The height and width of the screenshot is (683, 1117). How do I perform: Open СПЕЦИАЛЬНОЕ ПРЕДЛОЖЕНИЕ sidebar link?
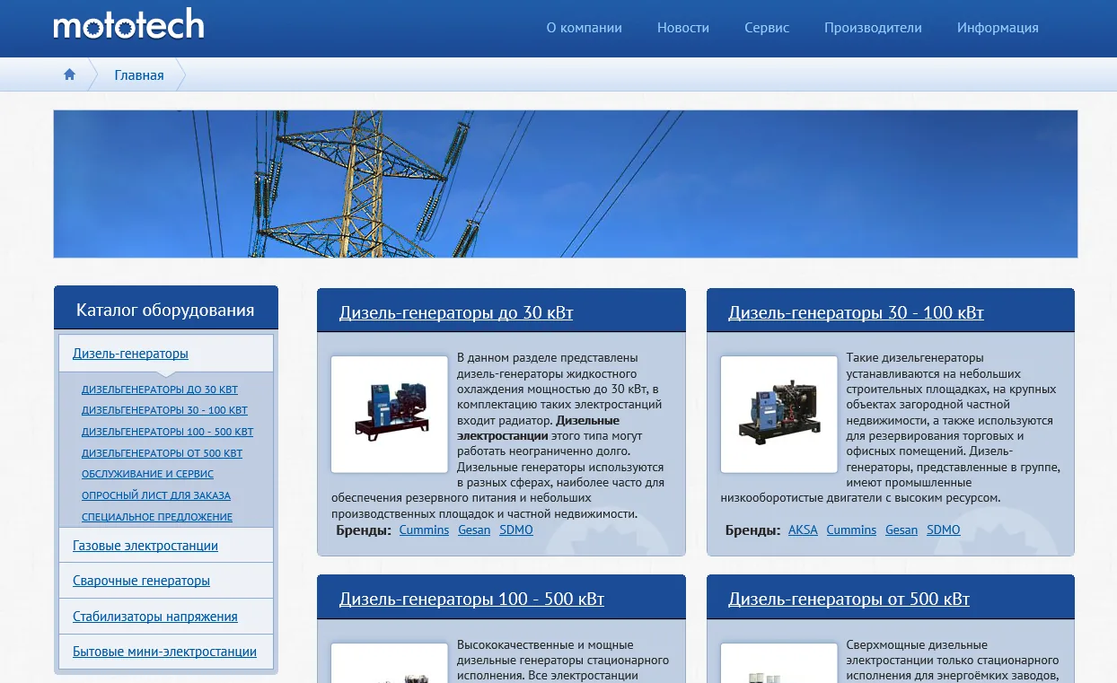pyautogui.click(x=157, y=517)
